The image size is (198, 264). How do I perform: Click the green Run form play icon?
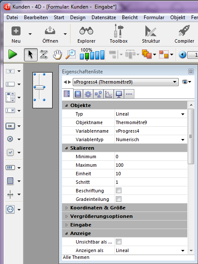tap(13, 55)
